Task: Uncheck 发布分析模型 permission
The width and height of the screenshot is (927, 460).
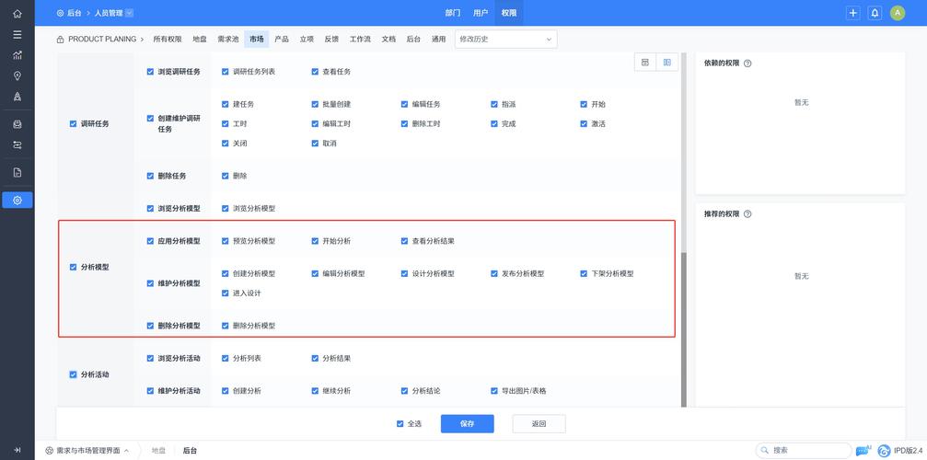Action: click(494, 273)
